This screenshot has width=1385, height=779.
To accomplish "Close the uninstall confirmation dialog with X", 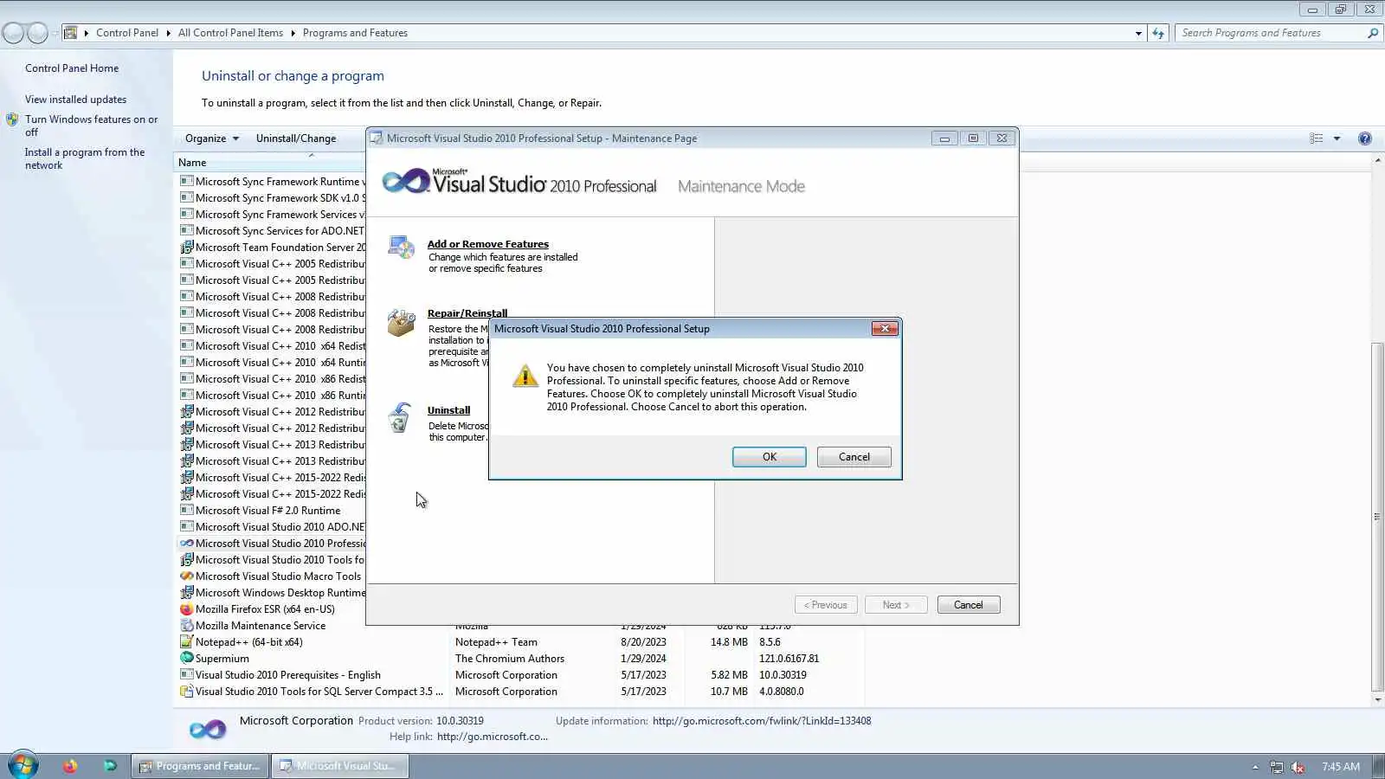I will point(885,329).
